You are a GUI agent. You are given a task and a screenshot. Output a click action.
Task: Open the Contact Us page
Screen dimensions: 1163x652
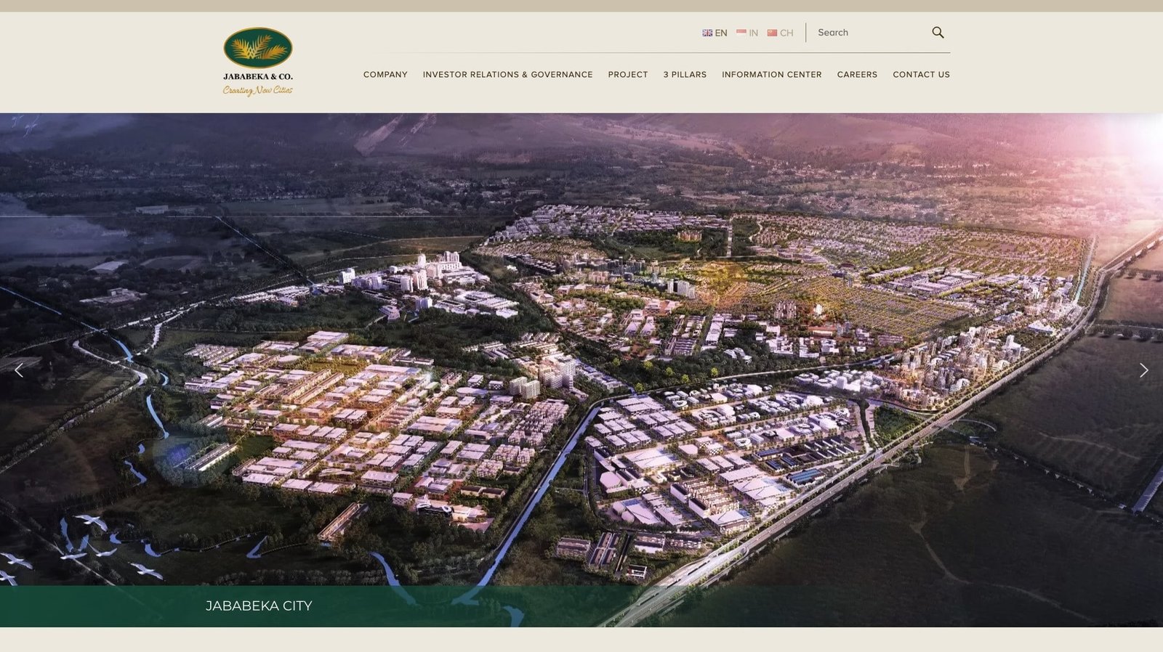[x=921, y=75]
